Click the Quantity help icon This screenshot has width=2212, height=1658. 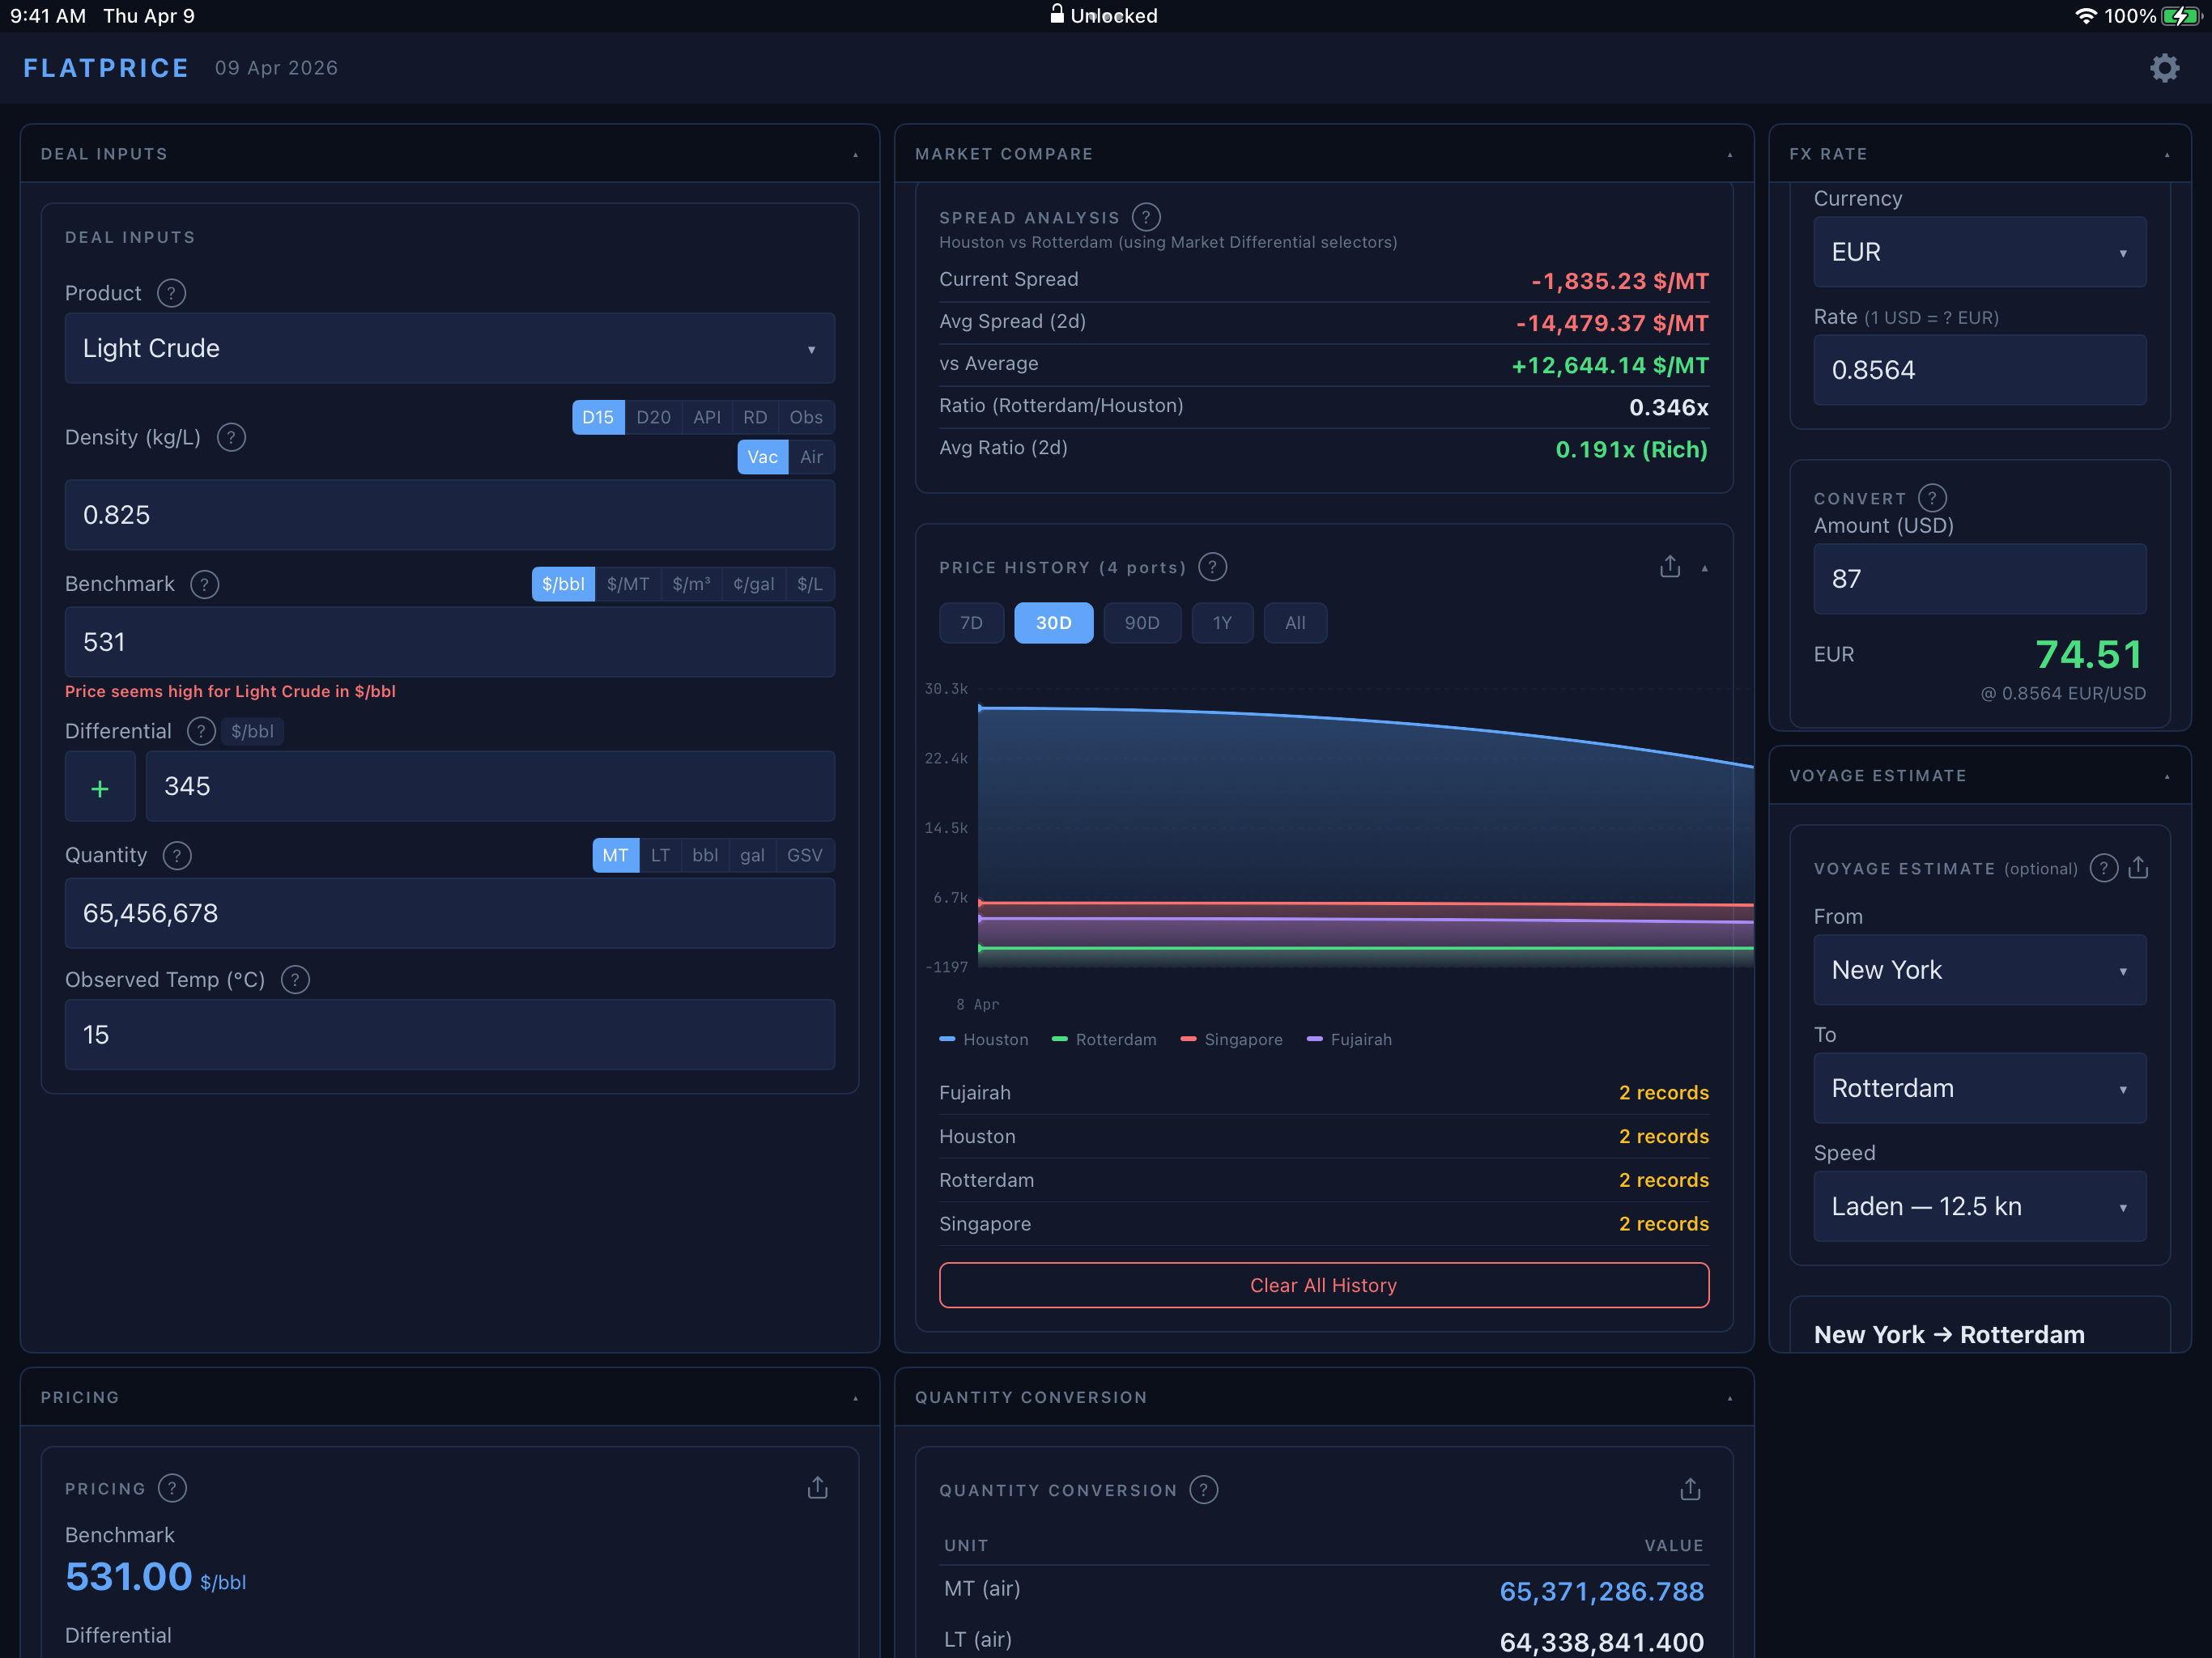point(177,855)
